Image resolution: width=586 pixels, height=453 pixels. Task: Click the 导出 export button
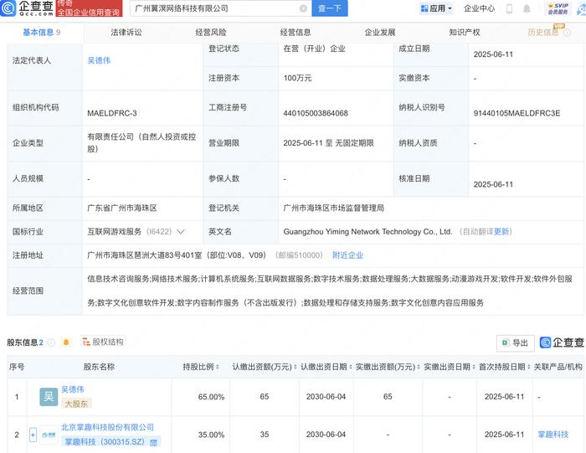click(x=516, y=342)
